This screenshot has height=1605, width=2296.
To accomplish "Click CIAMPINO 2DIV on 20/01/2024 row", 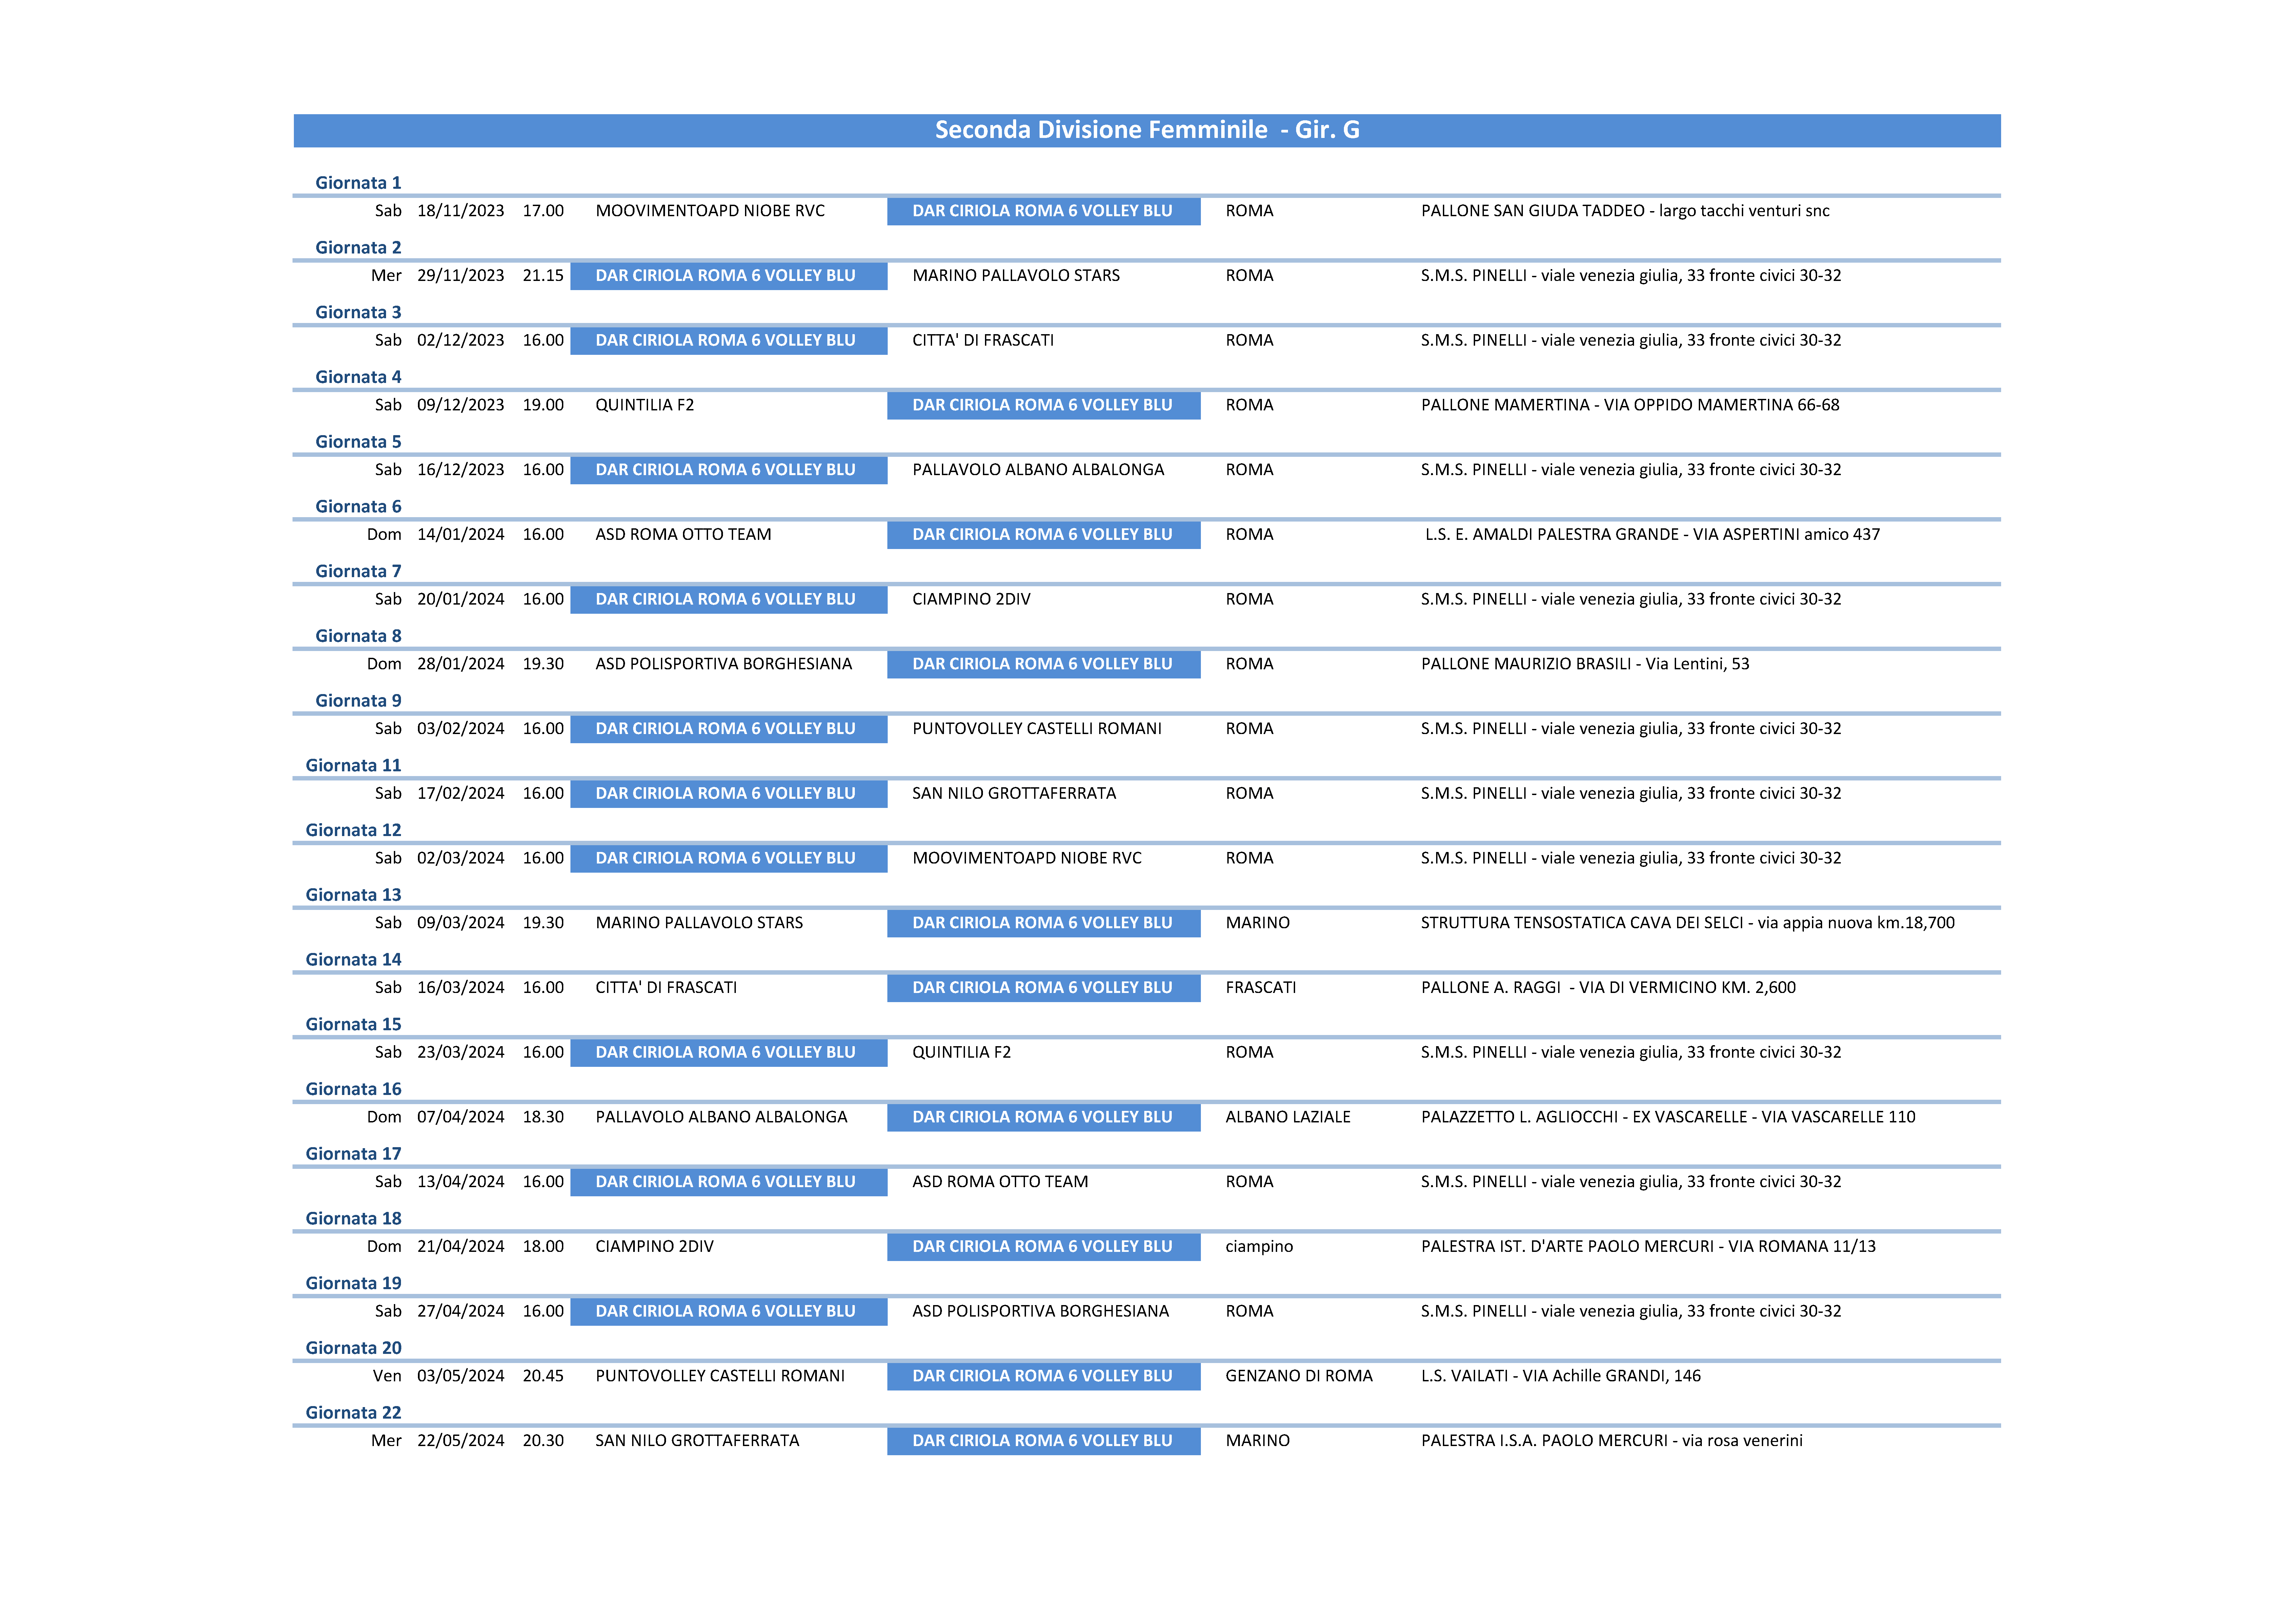I will click(x=971, y=600).
